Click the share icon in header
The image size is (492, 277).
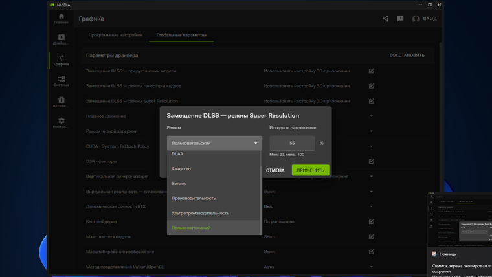click(386, 19)
